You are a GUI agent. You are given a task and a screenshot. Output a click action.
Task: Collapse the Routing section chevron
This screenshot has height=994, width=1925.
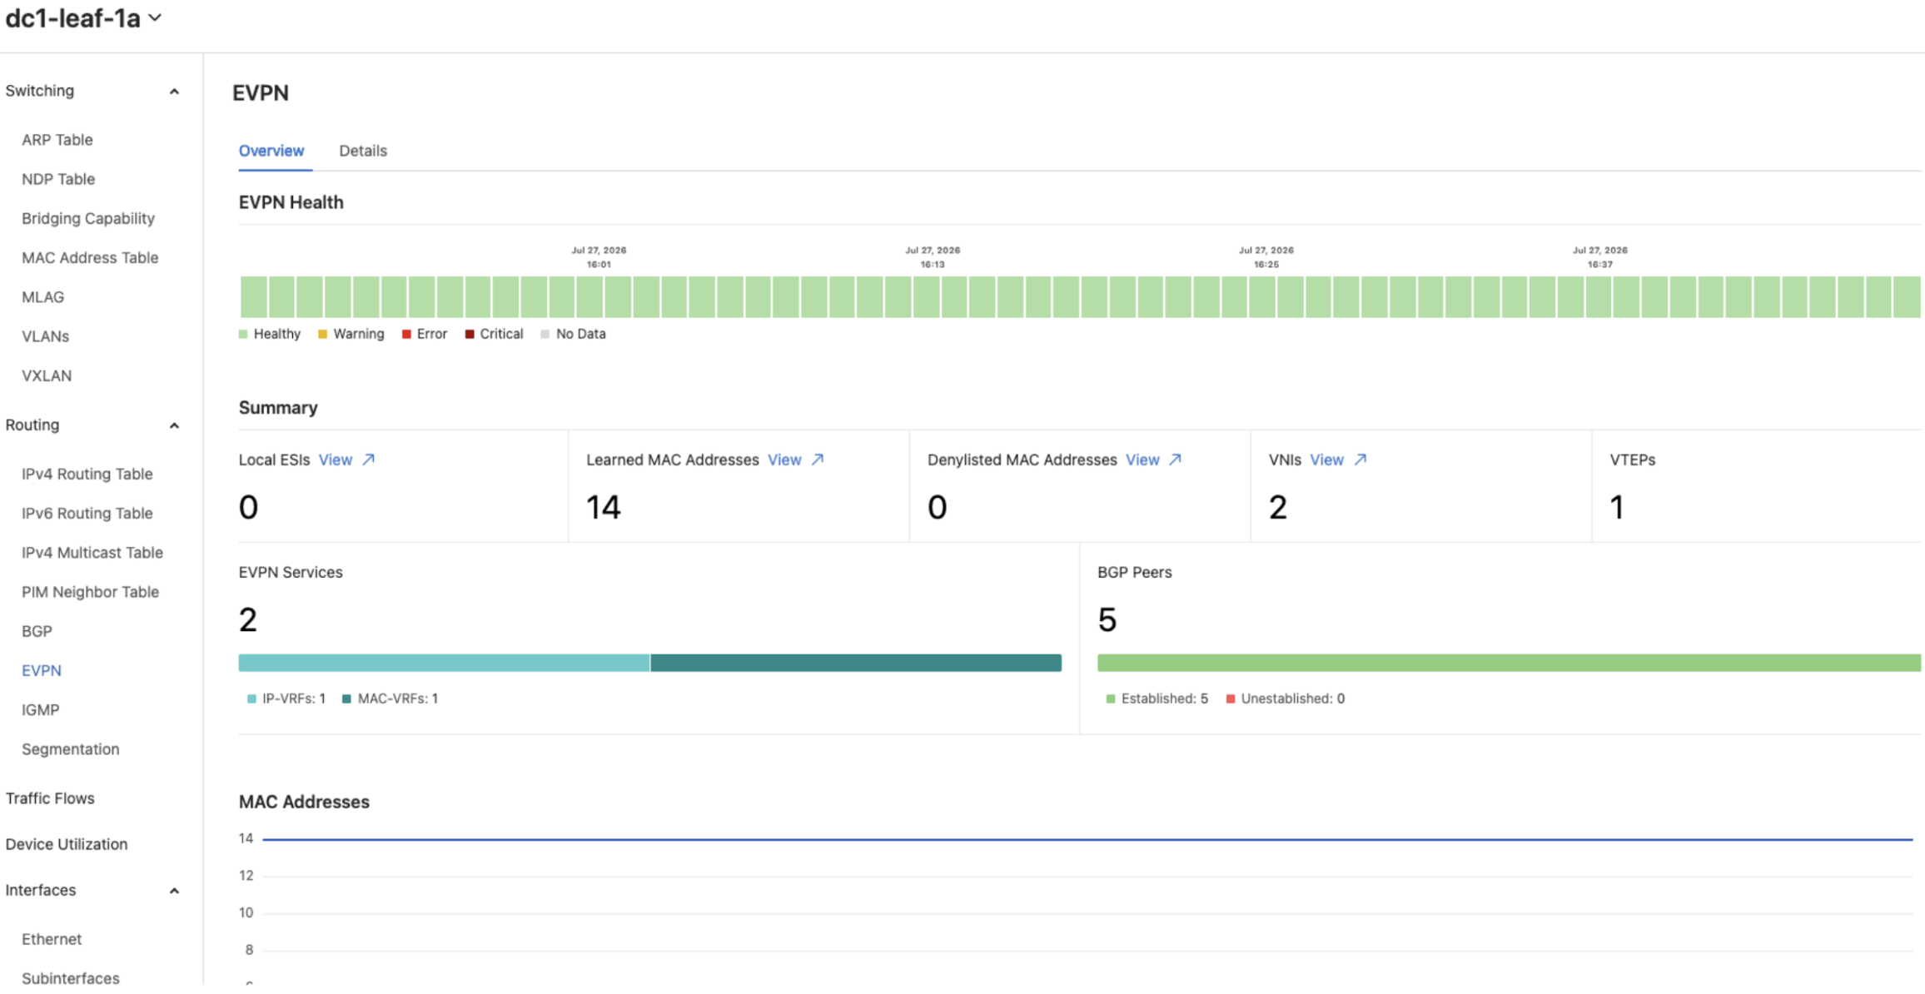point(174,426)
